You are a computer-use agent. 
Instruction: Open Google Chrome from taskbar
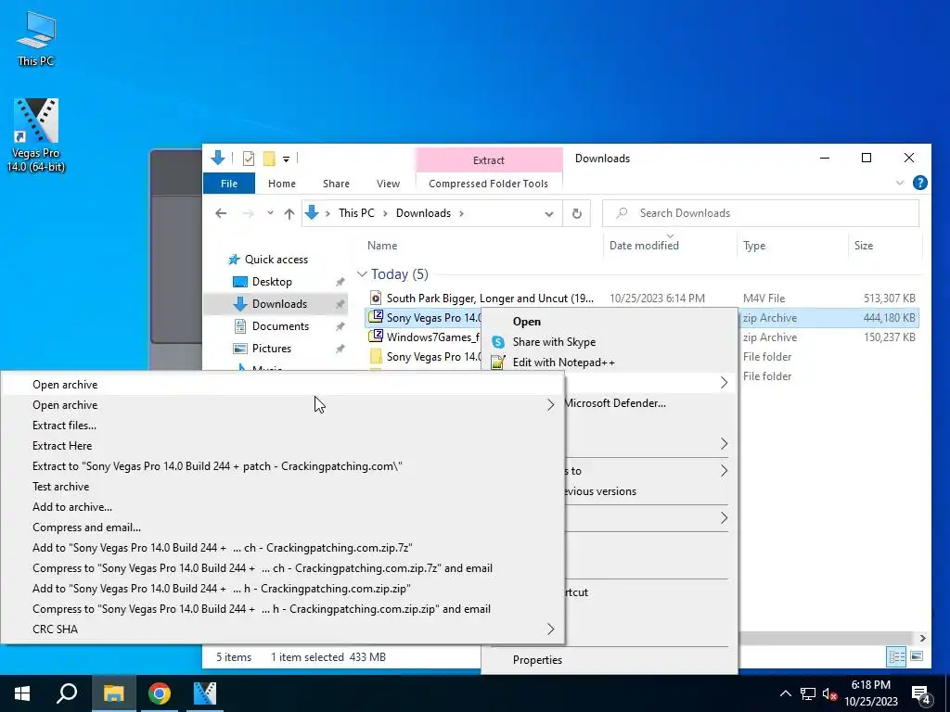[x=160, y=693]
